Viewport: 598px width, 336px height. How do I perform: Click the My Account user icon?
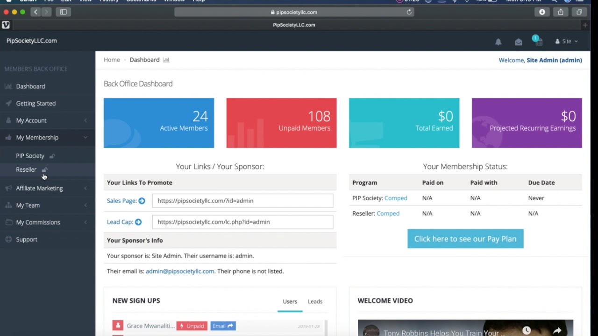(8, 120)
